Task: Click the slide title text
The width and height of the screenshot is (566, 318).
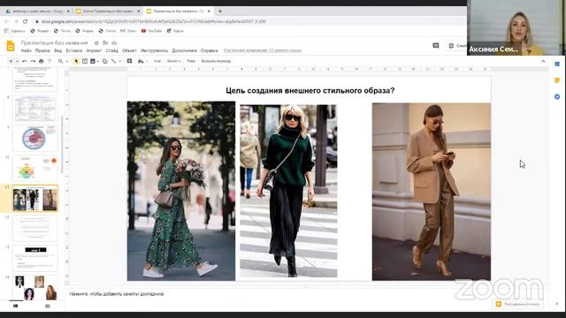Action: [310, 90]
